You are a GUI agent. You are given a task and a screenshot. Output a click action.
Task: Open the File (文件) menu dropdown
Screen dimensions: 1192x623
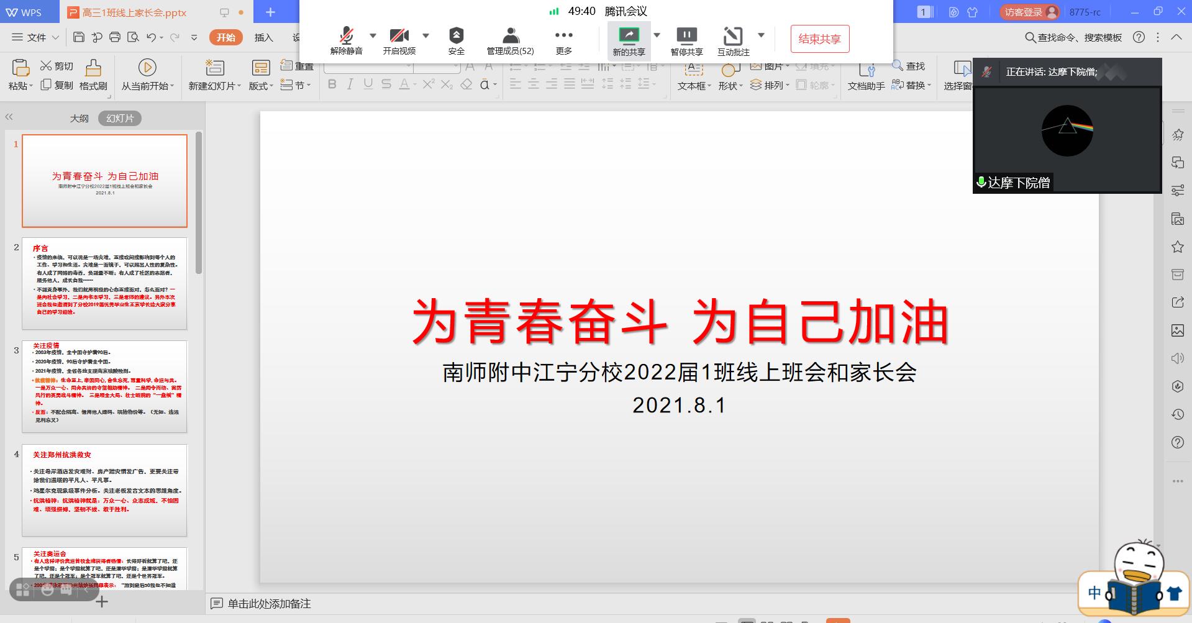[36, 37]
